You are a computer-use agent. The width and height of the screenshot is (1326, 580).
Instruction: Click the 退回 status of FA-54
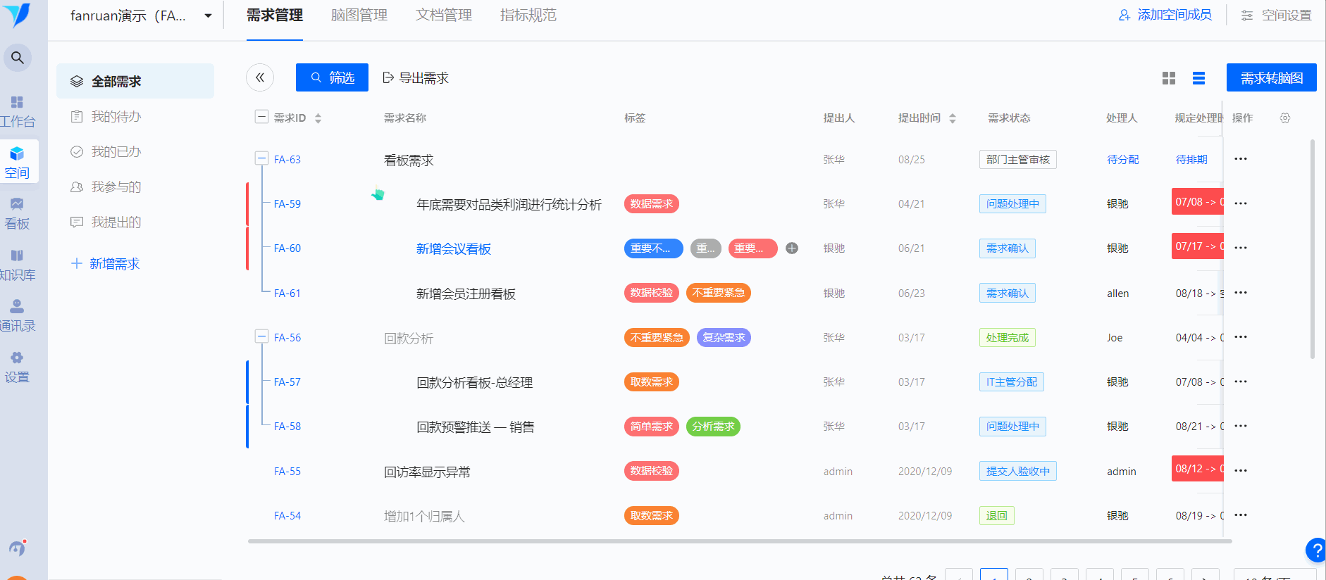click(997, 516)
